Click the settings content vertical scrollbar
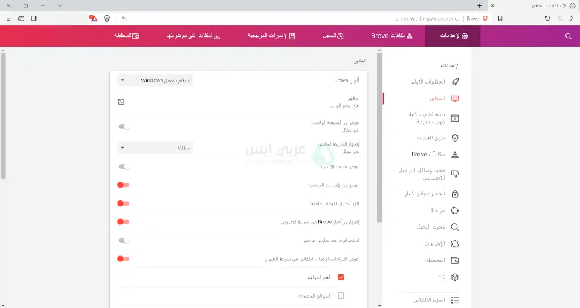Viewport: 580px width, 308px height. pos(379,138)
